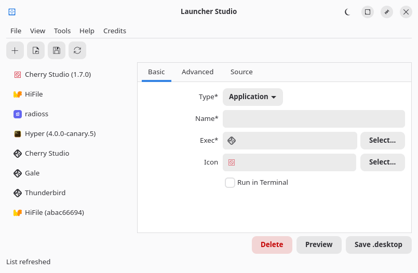Open the File menu

click(16, 31)
